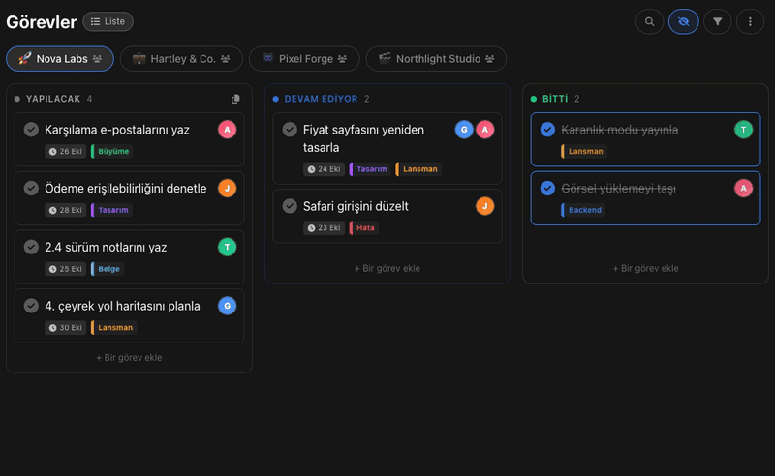Screen dimensions: 775x476
Task: Click avatar G on 'Fiyat sayfasını yeniden tasarla'
Action: pyautogui.click(x=464, y=130)
